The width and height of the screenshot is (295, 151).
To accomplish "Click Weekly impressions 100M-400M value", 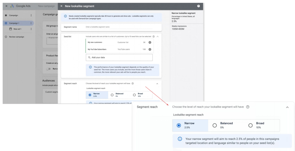I will click(178, 29).
